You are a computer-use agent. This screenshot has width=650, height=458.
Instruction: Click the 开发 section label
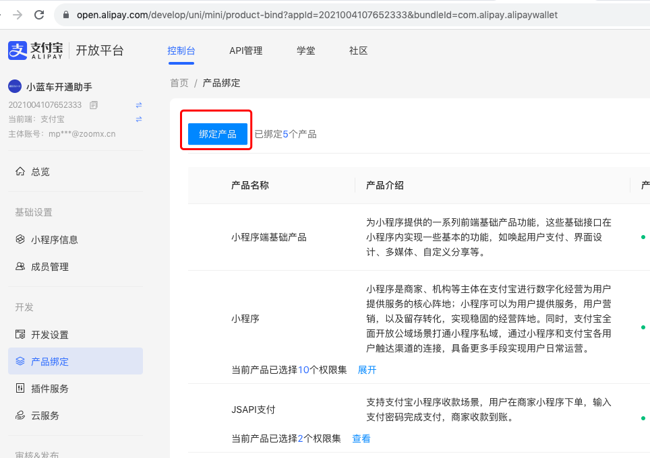pos(24,307)
